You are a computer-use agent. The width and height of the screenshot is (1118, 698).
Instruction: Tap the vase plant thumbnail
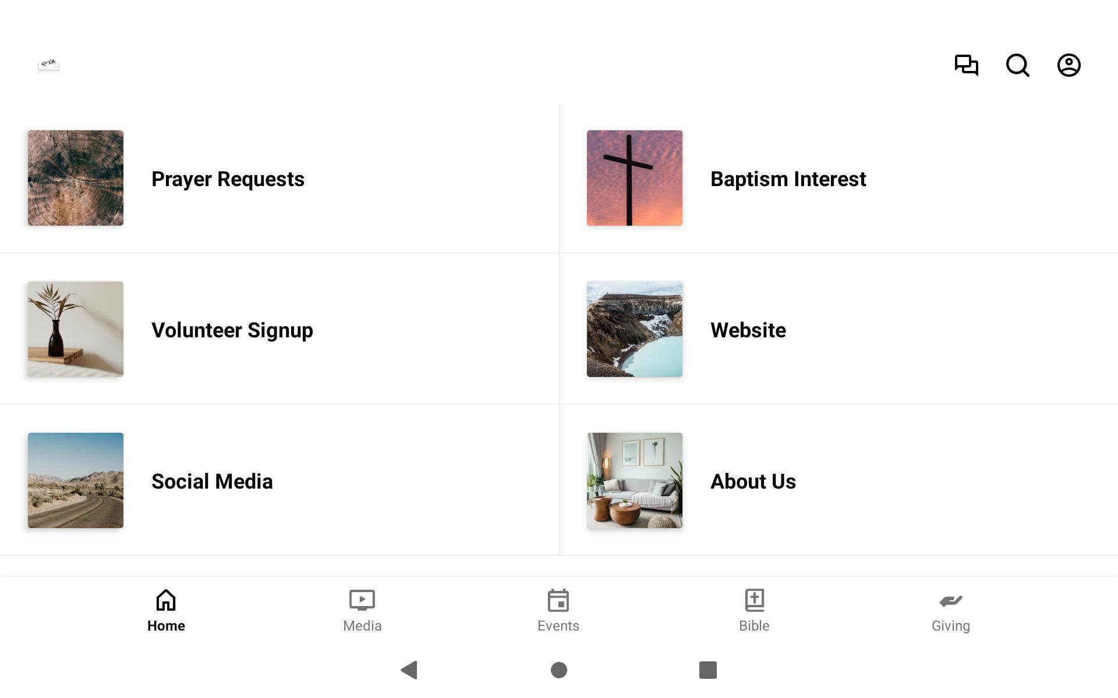[76, 329]
